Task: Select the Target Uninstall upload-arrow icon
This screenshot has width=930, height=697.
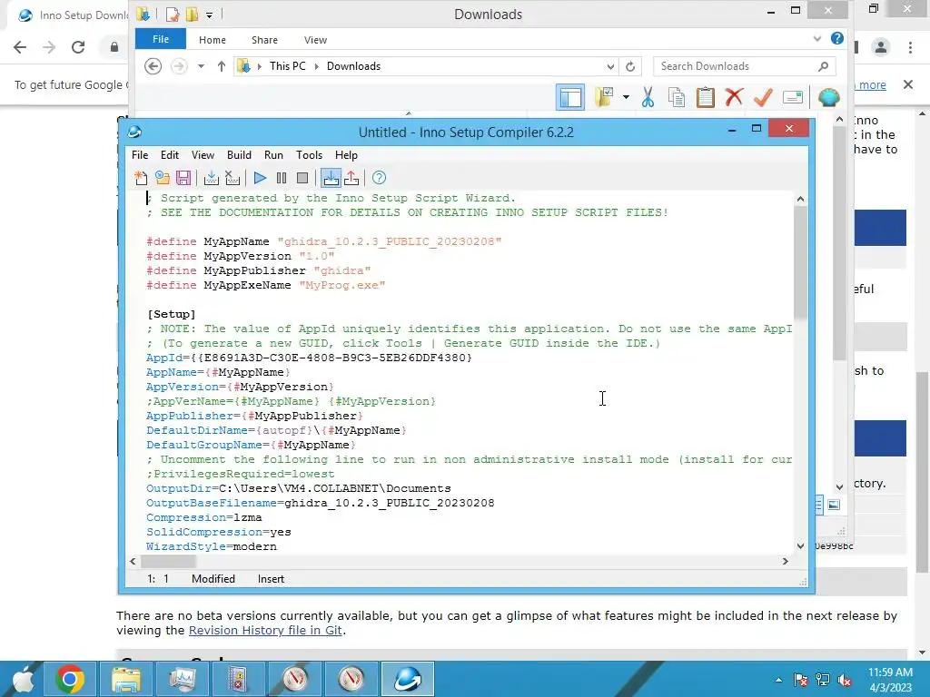Action: click(351, 178)
